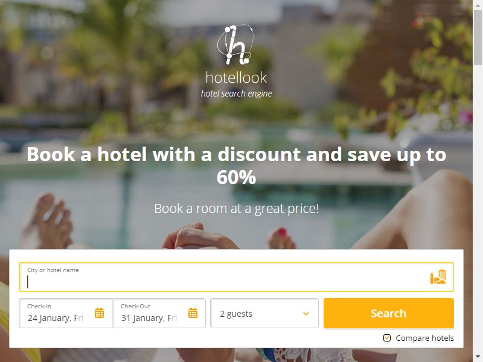Click the scrollbar up arrow
Screen dimensions: 483x362
click(478, 4)
